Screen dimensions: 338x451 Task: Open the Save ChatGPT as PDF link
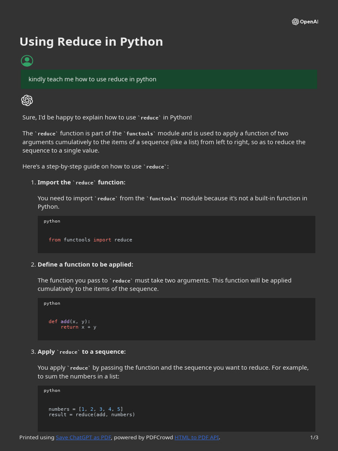click(83, 437)
